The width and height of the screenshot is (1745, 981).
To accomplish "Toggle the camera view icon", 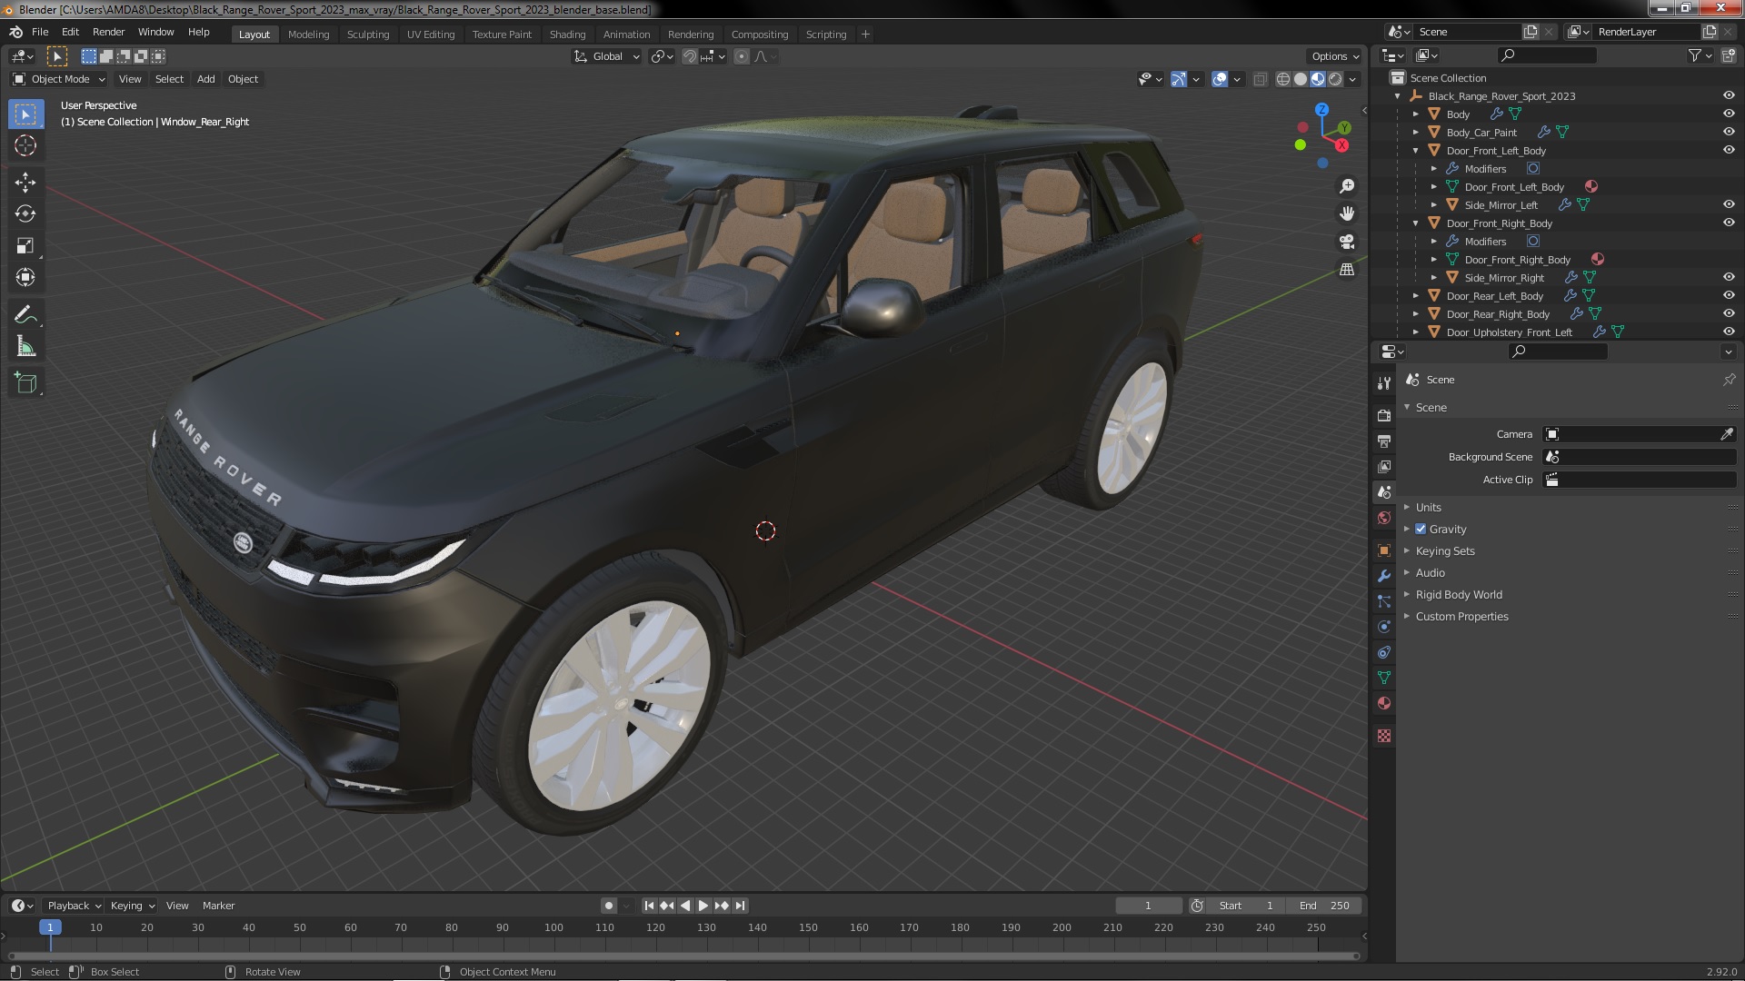I will 1347,242.
